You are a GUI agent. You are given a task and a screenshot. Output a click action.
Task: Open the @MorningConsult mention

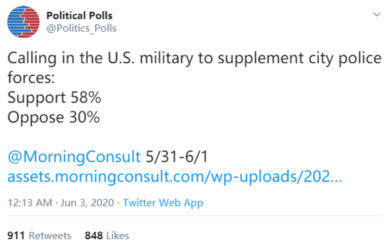[x=74, y=157]
